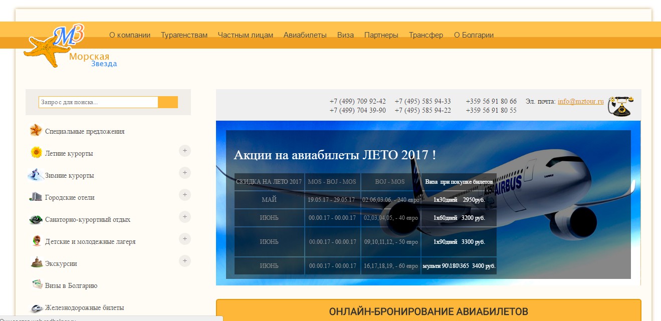Click the orange search submit button
The height and width of the screenshot is (321, 661).
168,102
